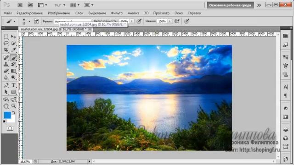
Task: Toggle Quick Mask mode
Action: click(10, 128)
